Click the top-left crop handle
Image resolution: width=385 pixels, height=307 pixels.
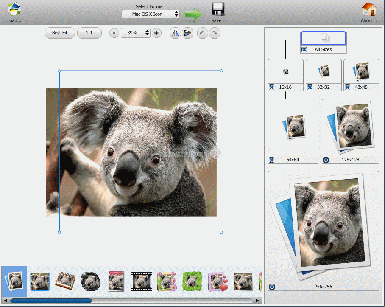tap(59, 71)
